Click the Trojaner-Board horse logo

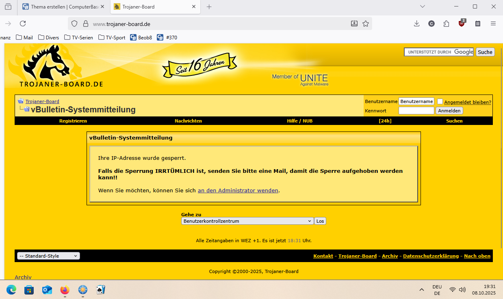(61, 66)
